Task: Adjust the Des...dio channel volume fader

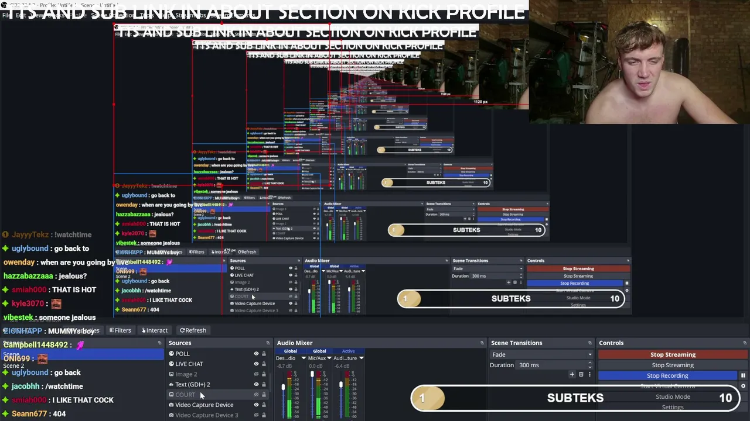Action: [282, 387]
